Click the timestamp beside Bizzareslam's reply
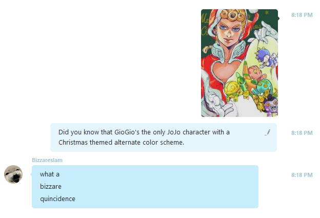Image resolution: width=320 pixels, height=218 pixels. [302, 175]
